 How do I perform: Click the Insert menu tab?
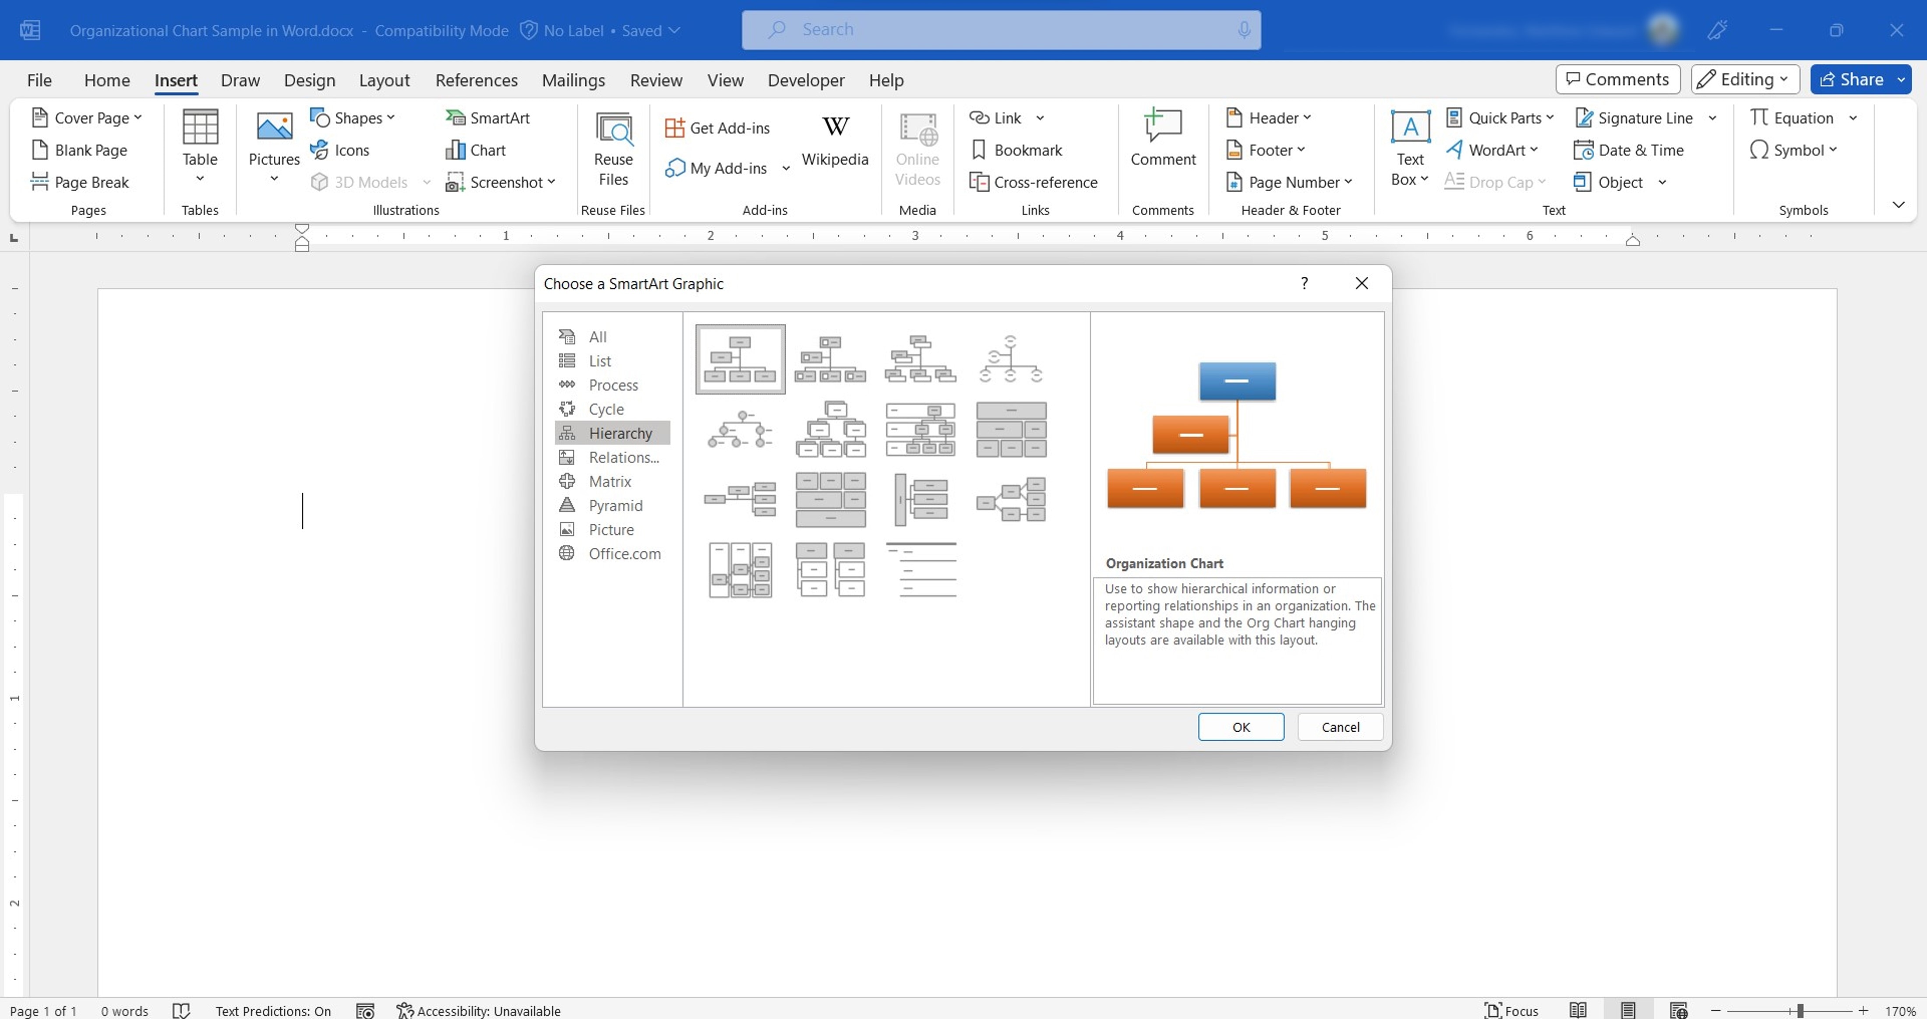click(176, 79)
